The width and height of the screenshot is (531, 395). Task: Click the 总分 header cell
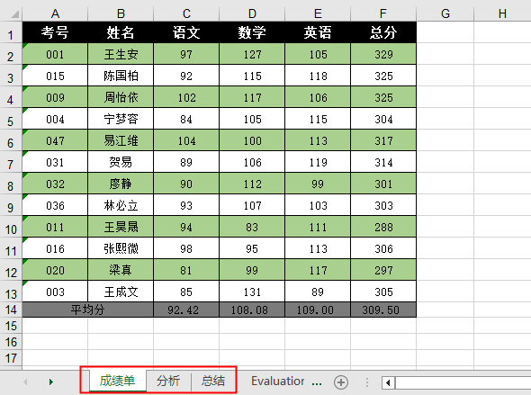point(383,32)
